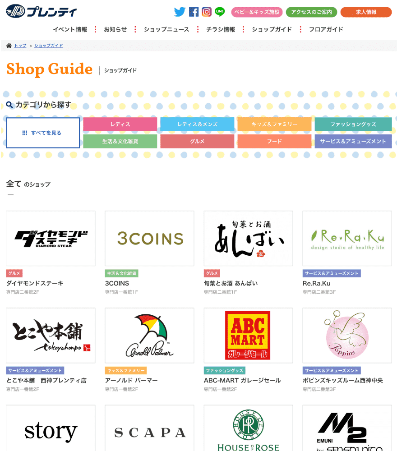Open the Re.Ra.Ku shop name link
Screen dimensions: 397x451
316,283
